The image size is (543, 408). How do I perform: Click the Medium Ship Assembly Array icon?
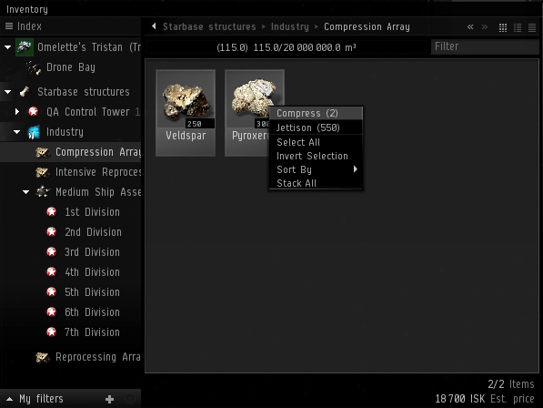[x=43, y=191]
